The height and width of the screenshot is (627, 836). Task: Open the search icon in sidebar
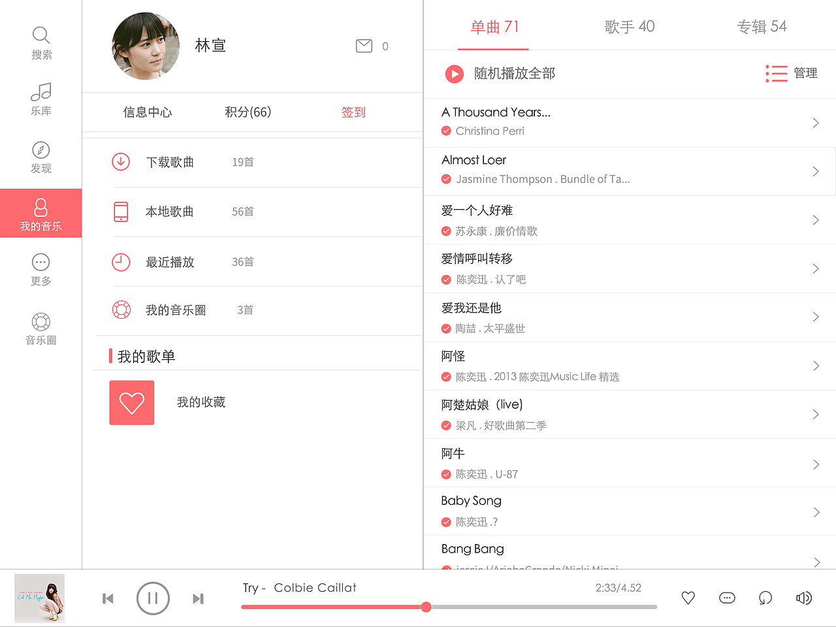pos(40,35)
